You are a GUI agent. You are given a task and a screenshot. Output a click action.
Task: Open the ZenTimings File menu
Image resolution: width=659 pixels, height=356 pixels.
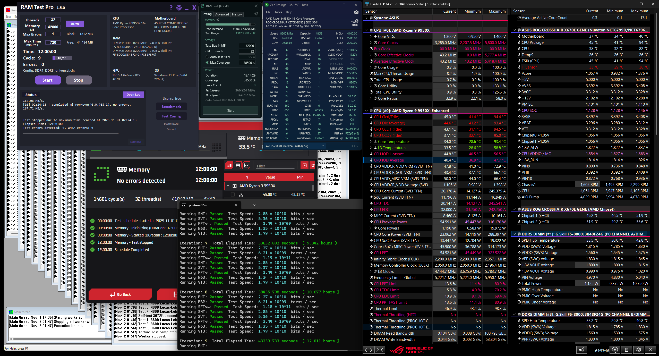[268, 12]
